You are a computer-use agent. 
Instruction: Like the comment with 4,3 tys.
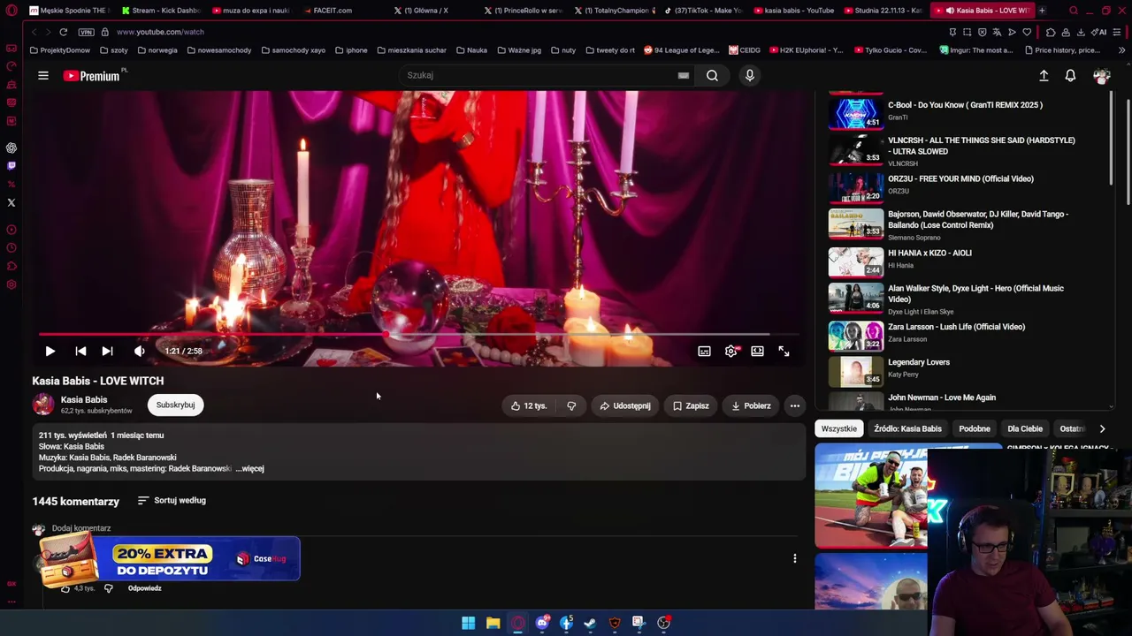pyautogui.click(x=65, y=588)
